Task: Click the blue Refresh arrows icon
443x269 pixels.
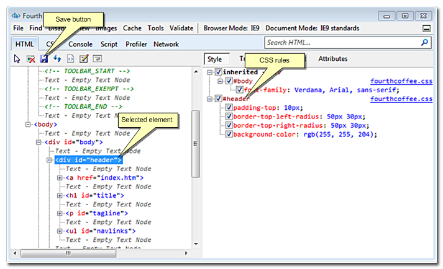Action: pos(57,59)
